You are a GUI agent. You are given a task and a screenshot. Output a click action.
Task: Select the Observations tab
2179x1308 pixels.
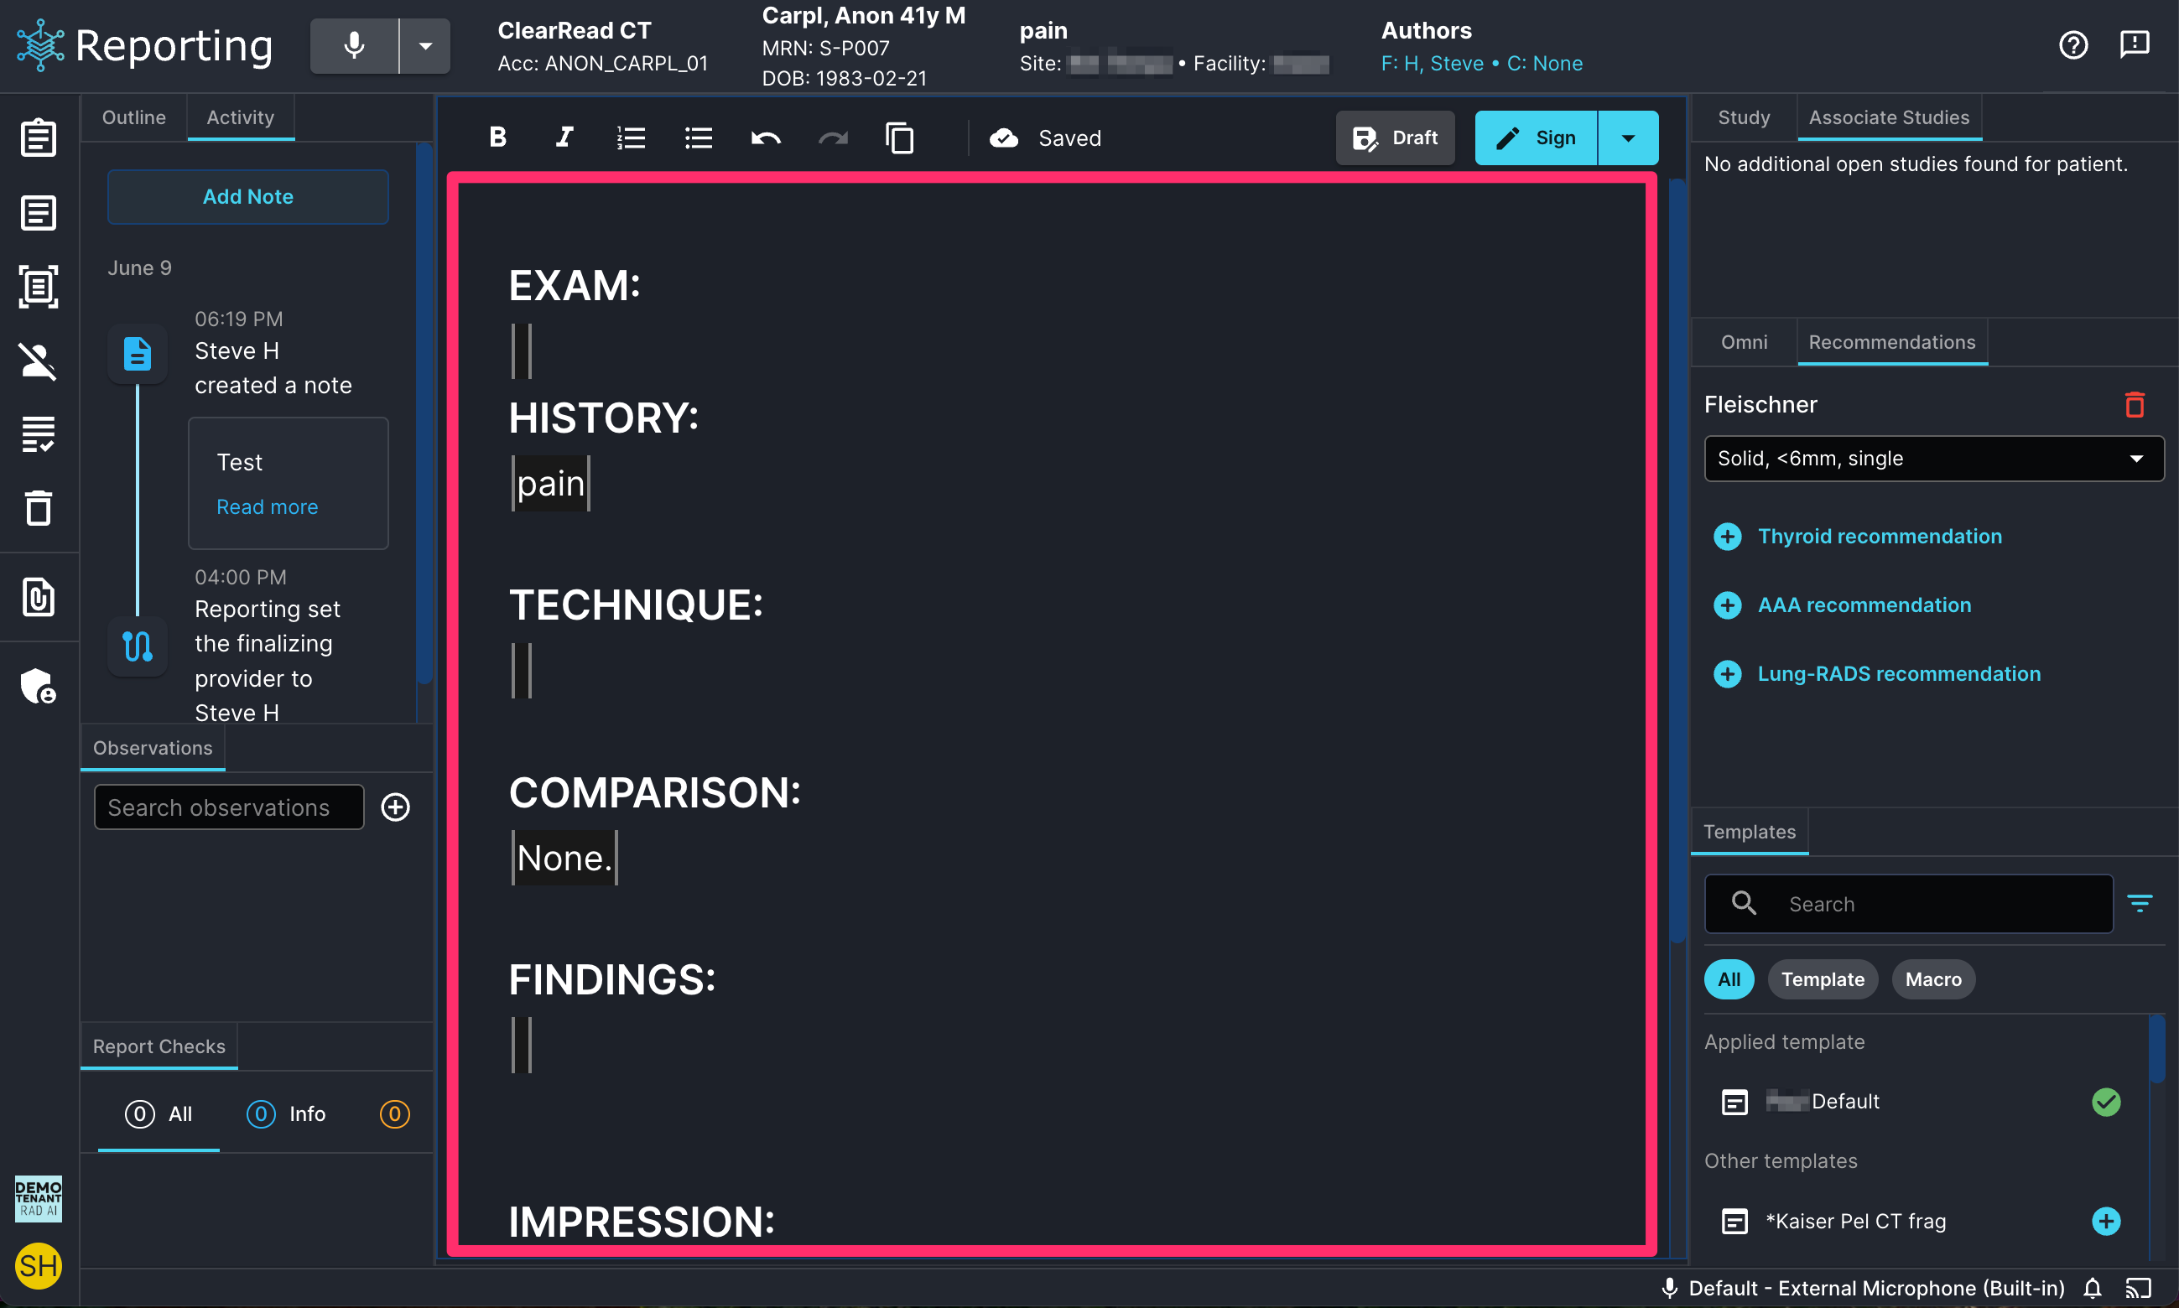tap(153, 747)
